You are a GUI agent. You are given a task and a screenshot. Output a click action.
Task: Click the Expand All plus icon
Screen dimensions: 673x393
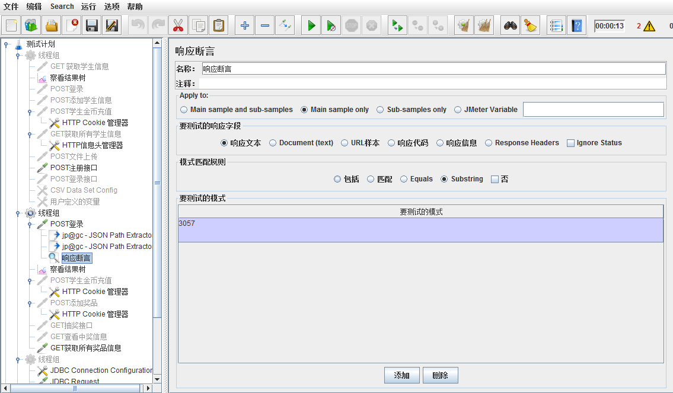point(244,25)
